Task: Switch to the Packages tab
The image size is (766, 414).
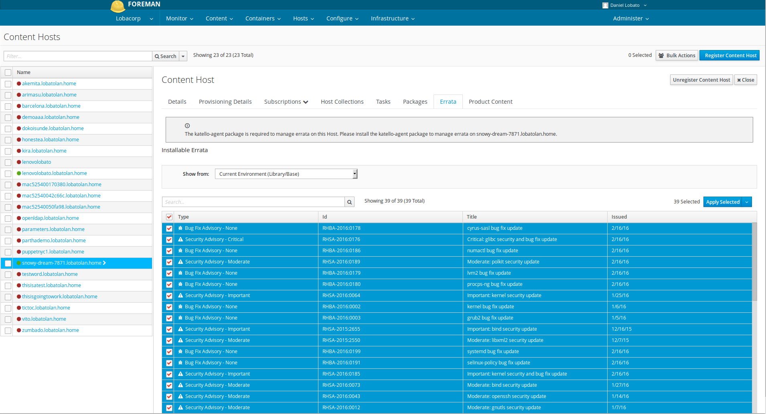Action: tap(415, 102)
